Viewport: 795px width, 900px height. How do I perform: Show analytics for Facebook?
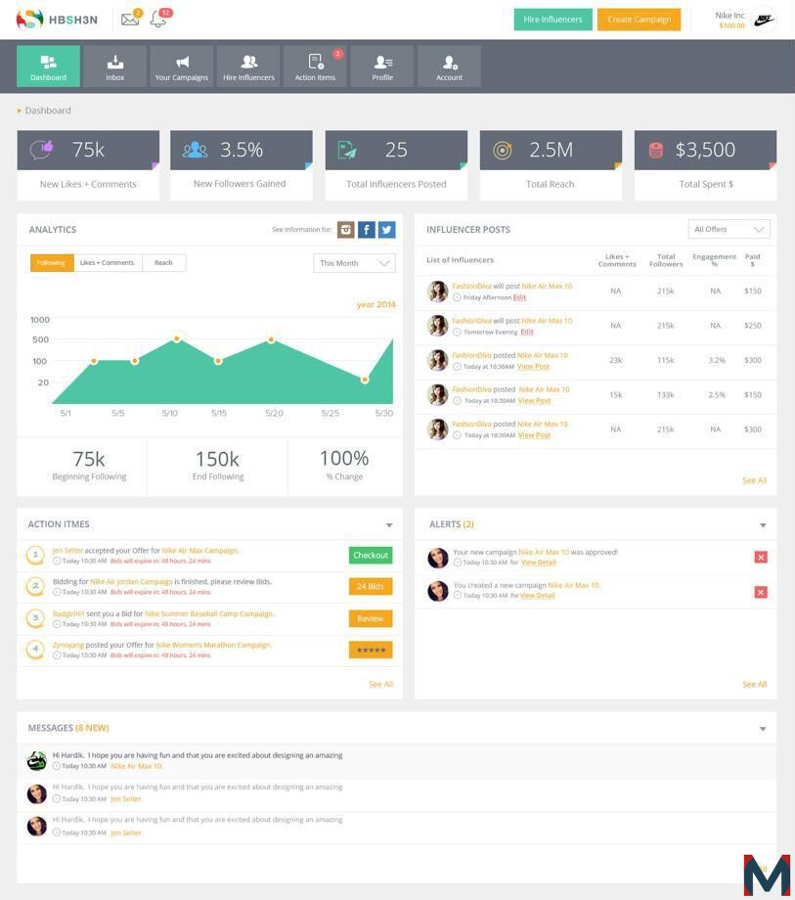367,230
